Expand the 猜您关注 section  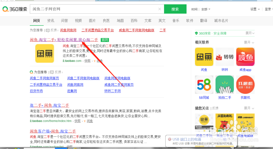coord(249,108)
